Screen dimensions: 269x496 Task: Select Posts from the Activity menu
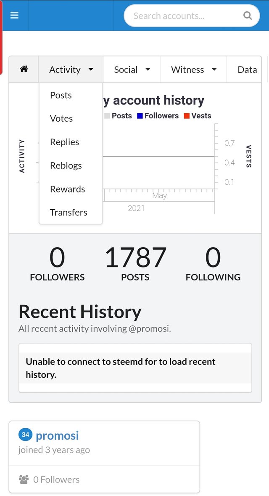(x=61, y=95)
